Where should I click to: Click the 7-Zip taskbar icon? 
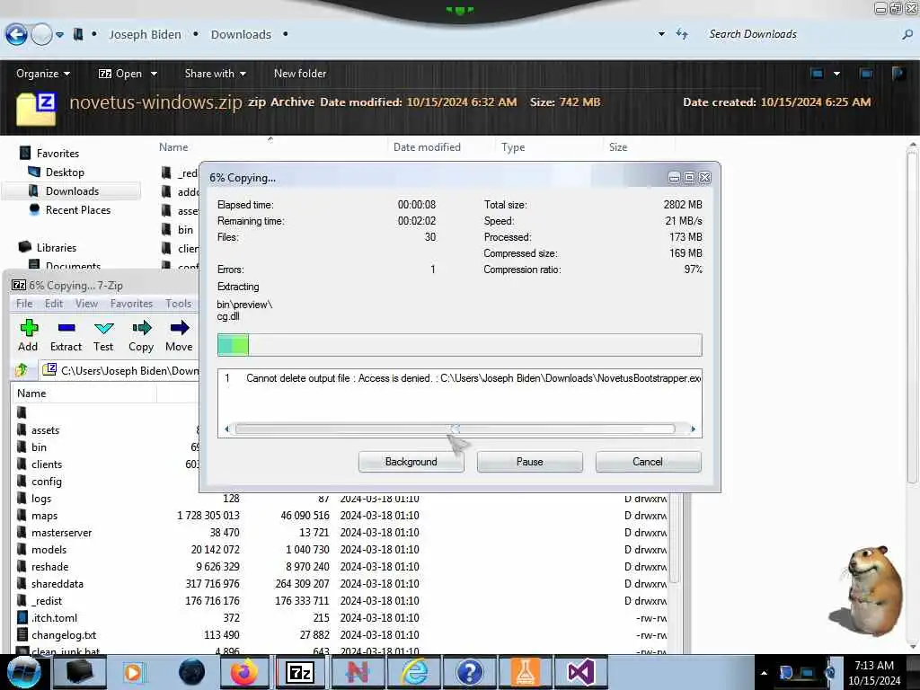[x=300, y=672]
